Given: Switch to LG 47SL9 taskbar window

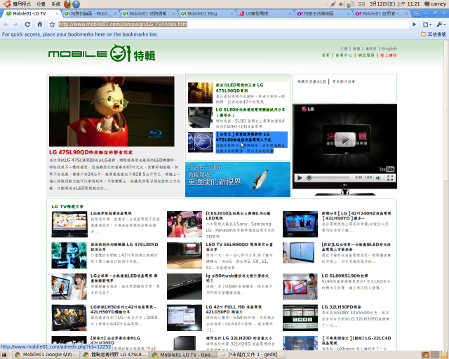Looking at the screenshot, I should pos(115,355).
